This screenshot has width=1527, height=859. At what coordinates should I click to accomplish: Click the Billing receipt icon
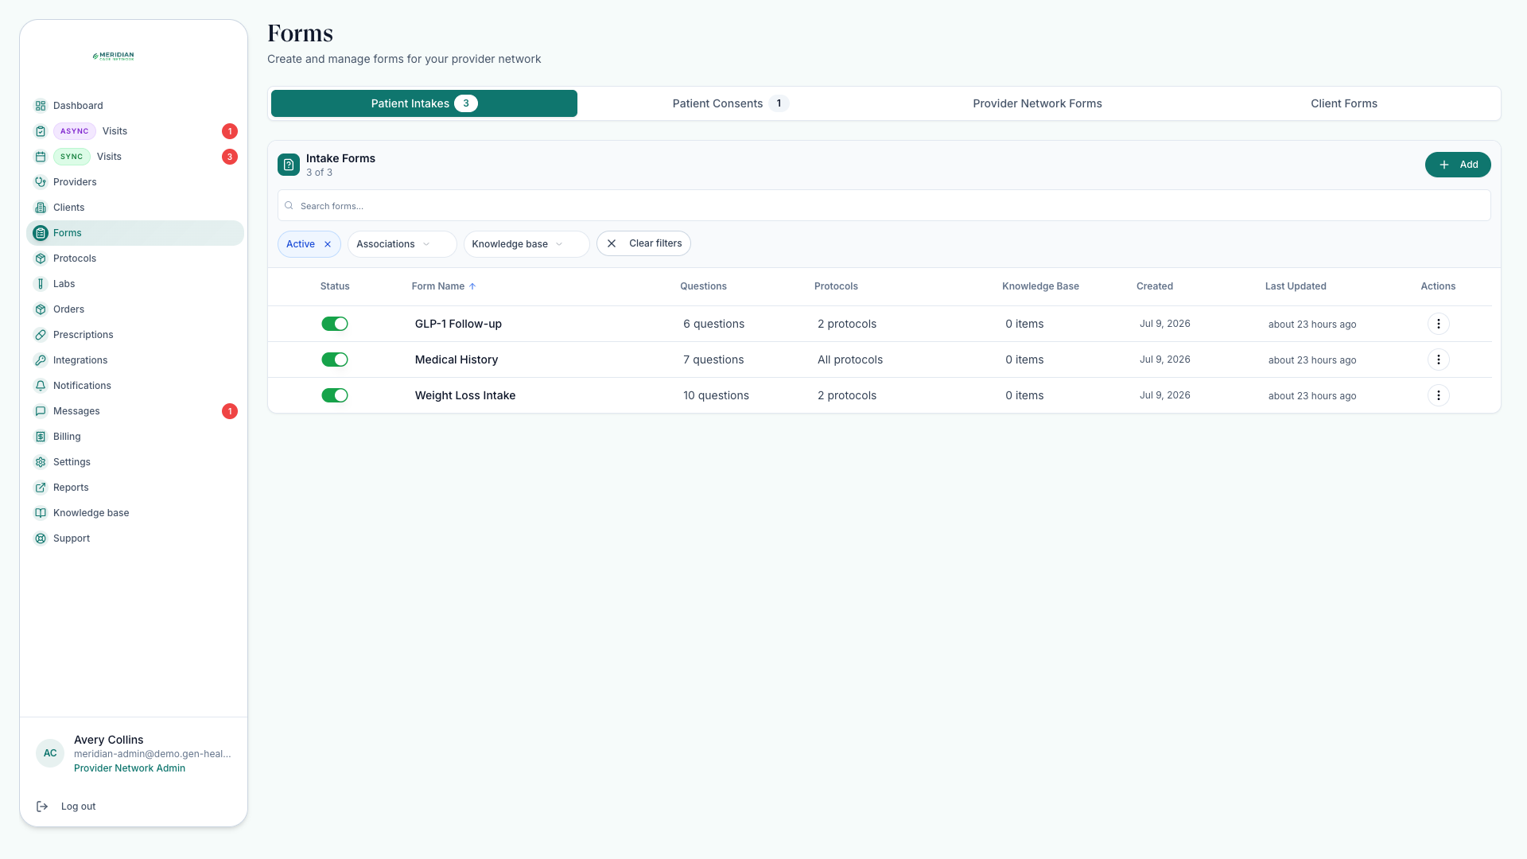(41, 437)
